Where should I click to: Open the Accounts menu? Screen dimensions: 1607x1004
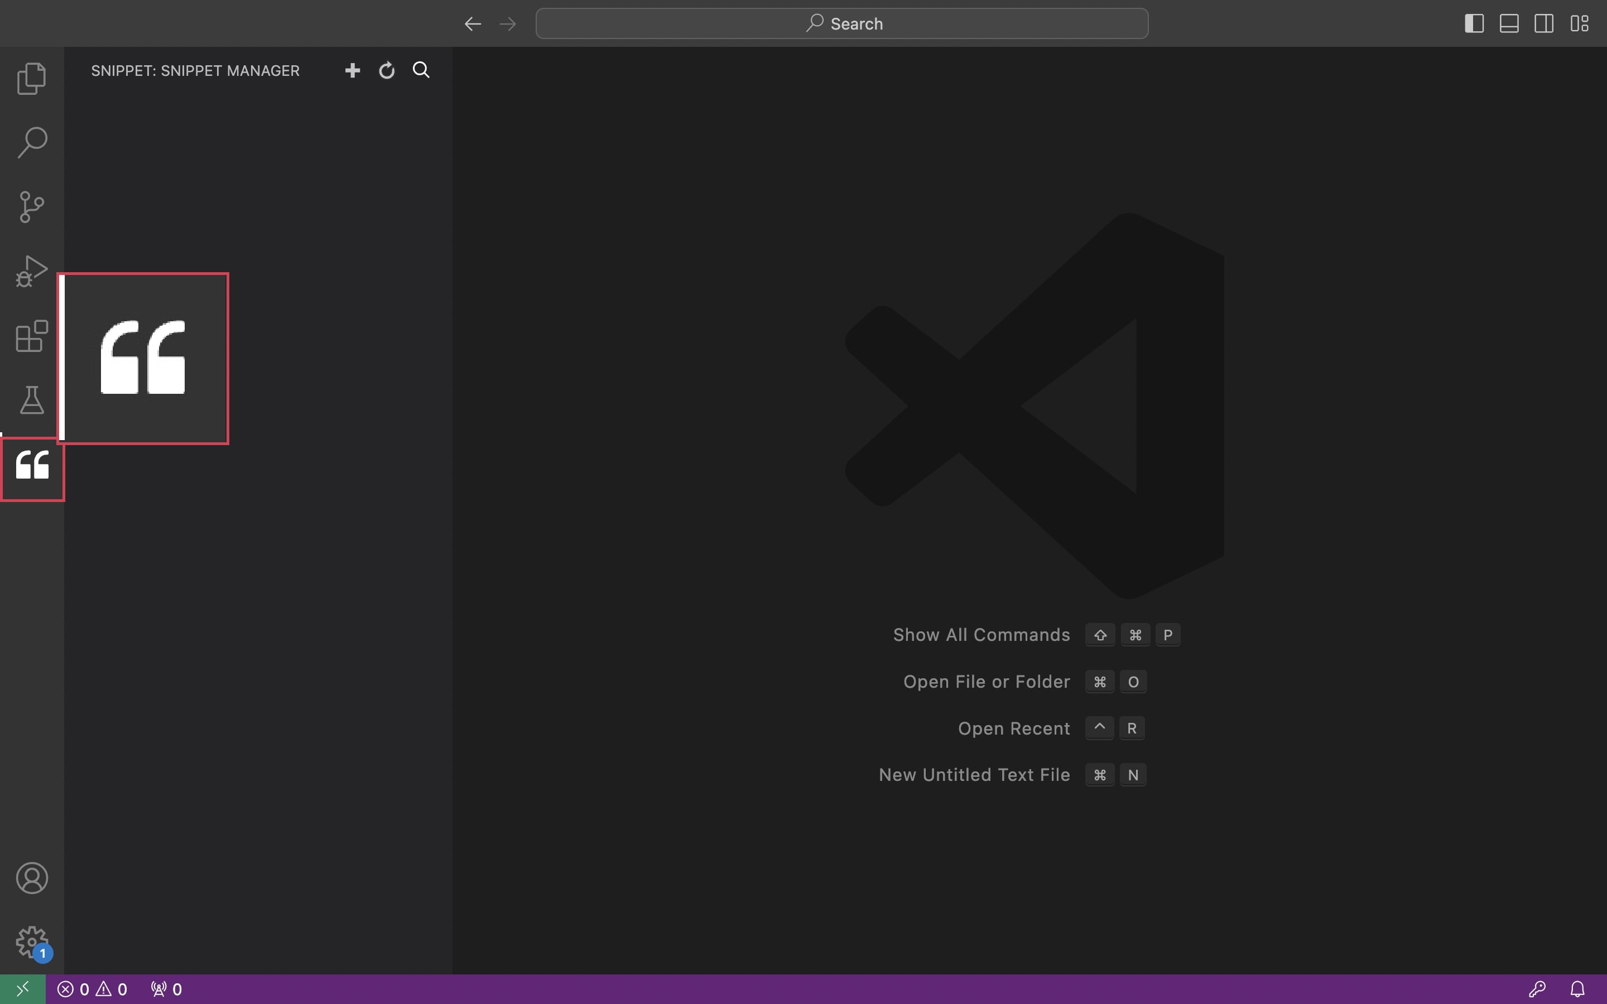(x=32, y=878)
